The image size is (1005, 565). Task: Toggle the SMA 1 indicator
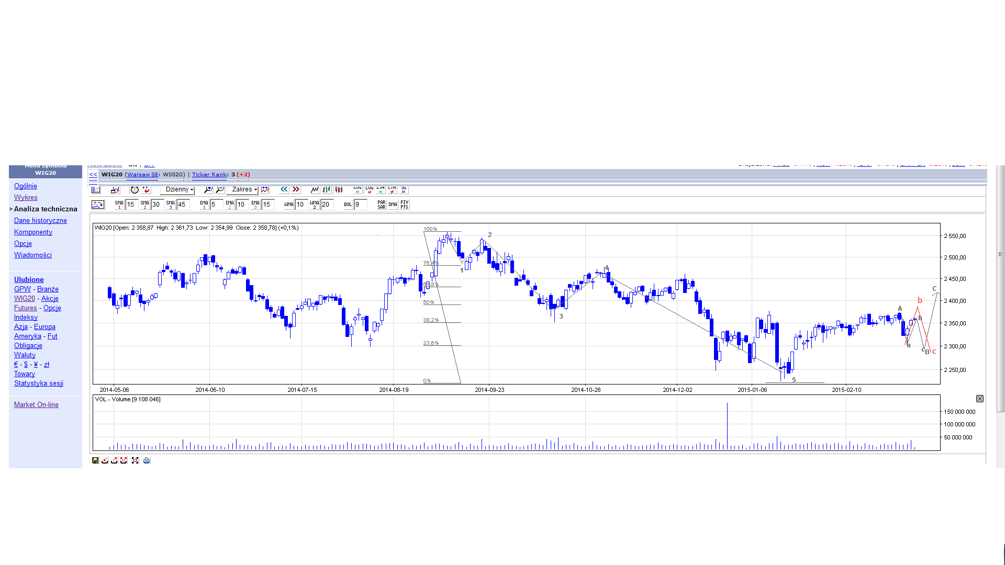point(119,205)
